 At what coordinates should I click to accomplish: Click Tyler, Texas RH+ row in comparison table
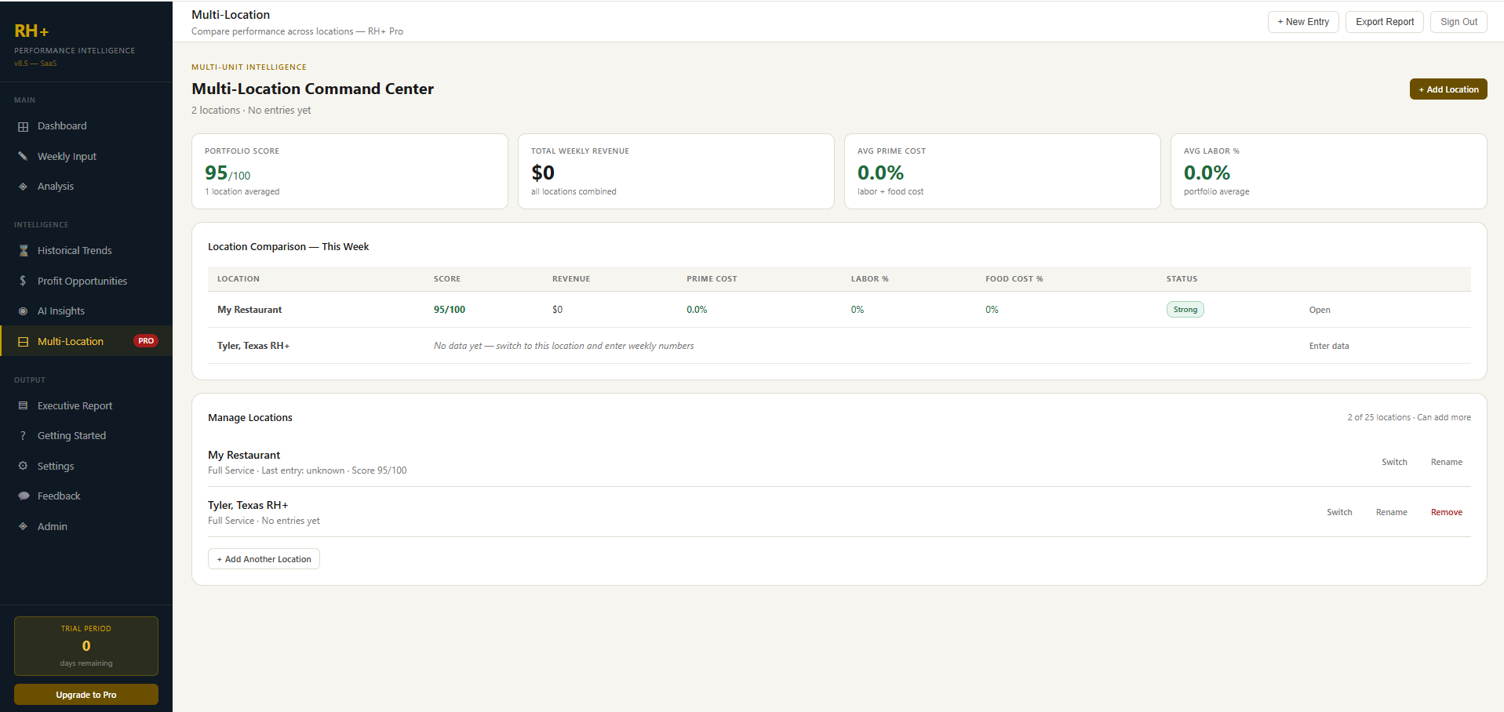coord(839,346)
